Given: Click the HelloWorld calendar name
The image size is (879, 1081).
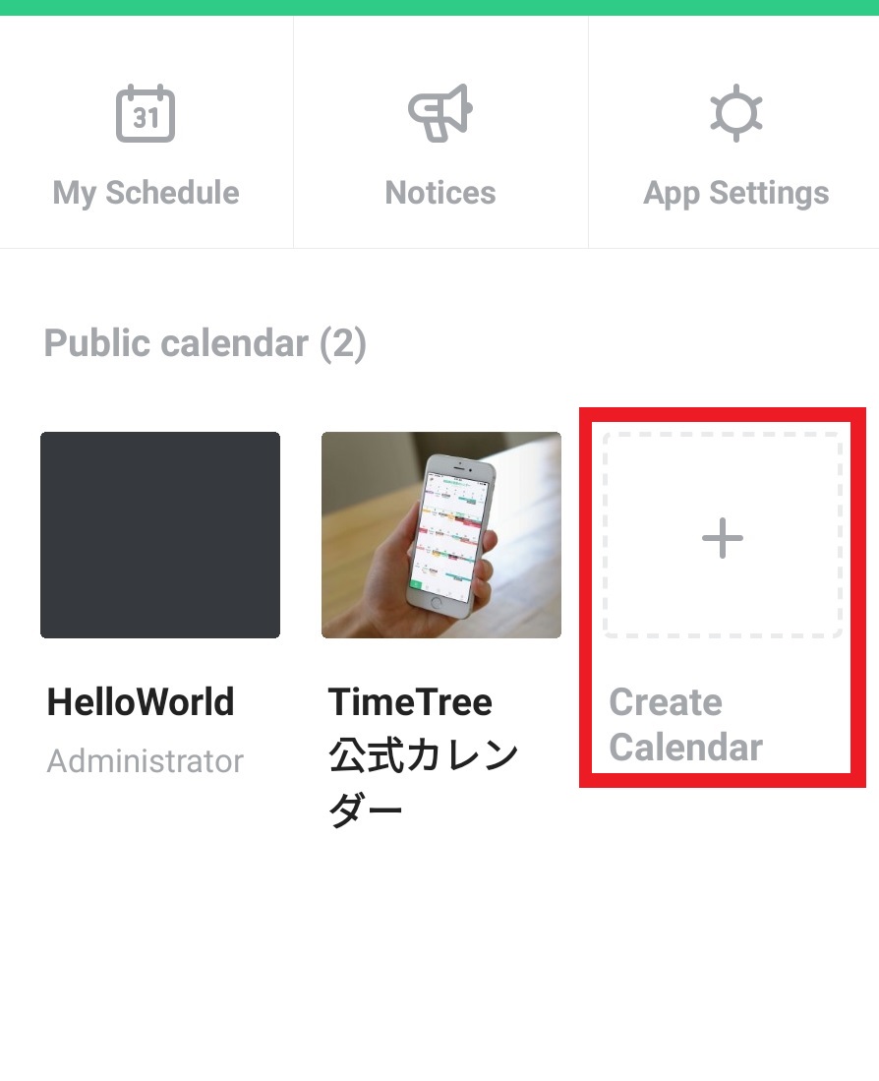Looking at the screenshot, I should (141, 702).
